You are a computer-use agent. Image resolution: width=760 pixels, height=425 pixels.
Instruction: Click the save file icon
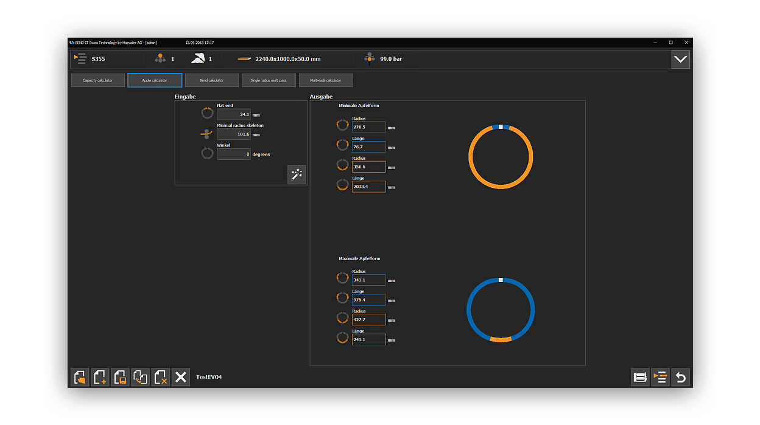coord(120,378)
